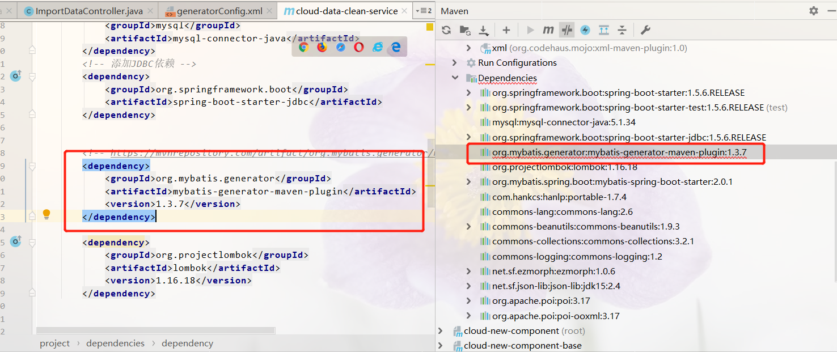Reimport all Maven projects with refresh icon
This screenshot has height=352, width=837.
446,29
